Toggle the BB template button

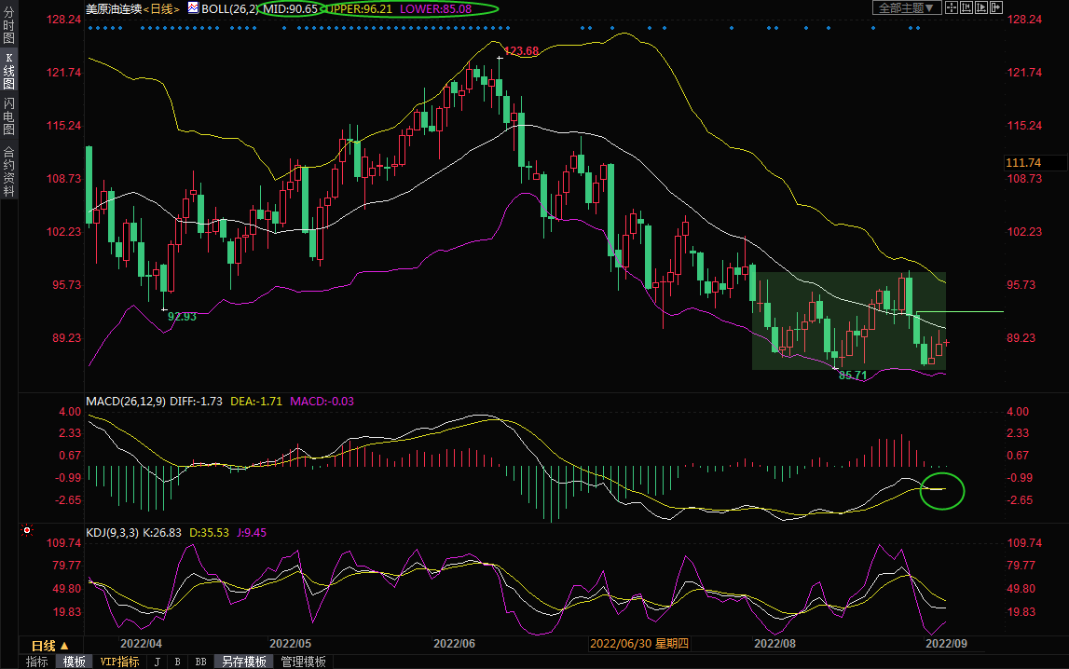coord(200,662)
